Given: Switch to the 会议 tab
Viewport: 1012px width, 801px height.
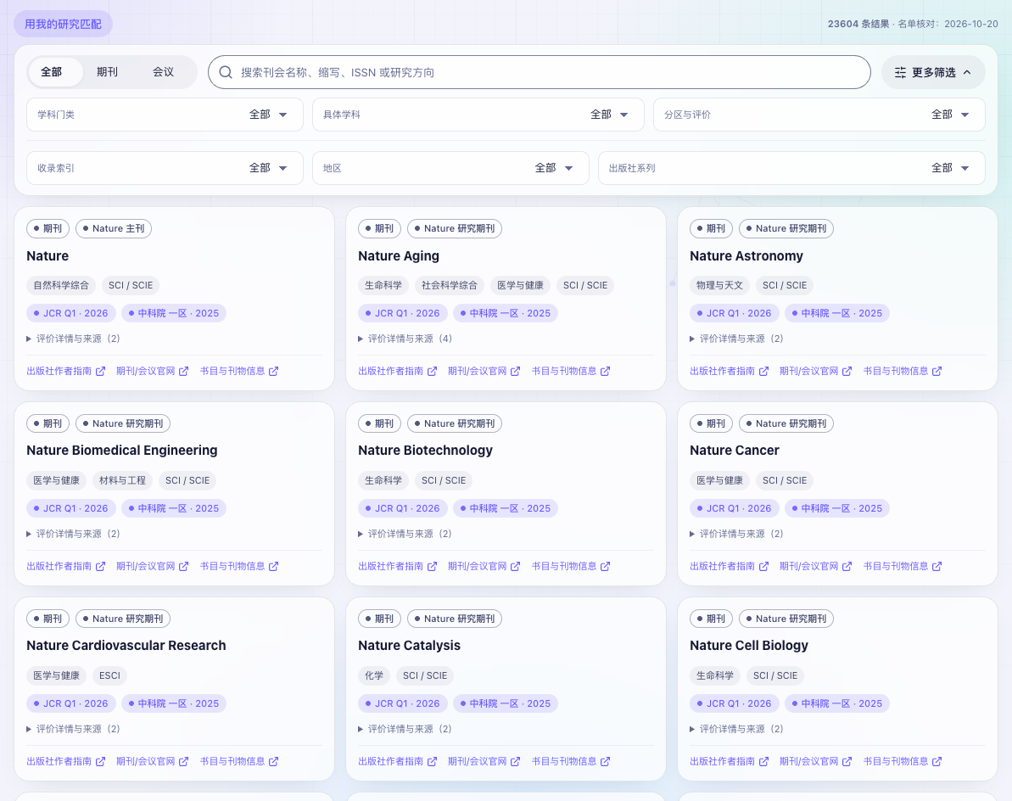Looking at the screenshot, I should pyautogui.click(x=163, y=71).
